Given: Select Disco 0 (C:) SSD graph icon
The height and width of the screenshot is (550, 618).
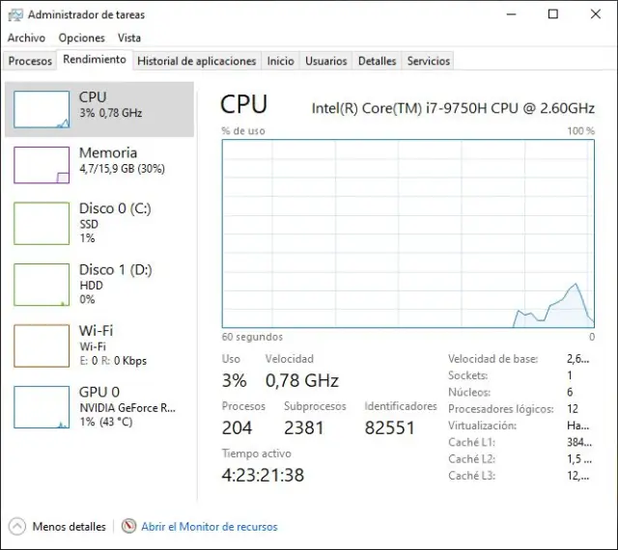Looking at the screenshot, I should coord(42,223).
